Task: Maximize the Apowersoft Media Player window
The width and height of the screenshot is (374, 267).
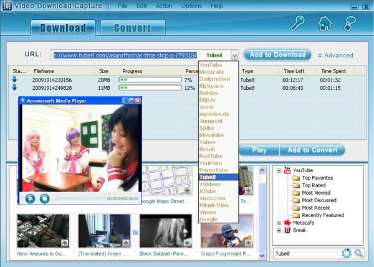Action: tap(131, 100)
